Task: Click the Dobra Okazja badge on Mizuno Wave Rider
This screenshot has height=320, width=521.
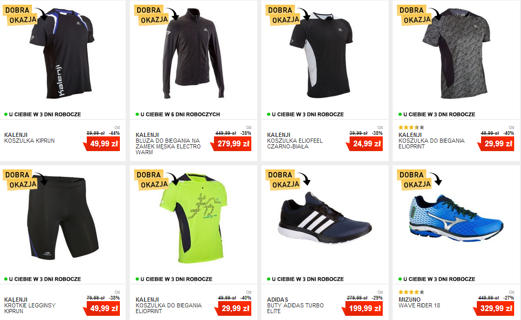Action: (x=415, y=180)
